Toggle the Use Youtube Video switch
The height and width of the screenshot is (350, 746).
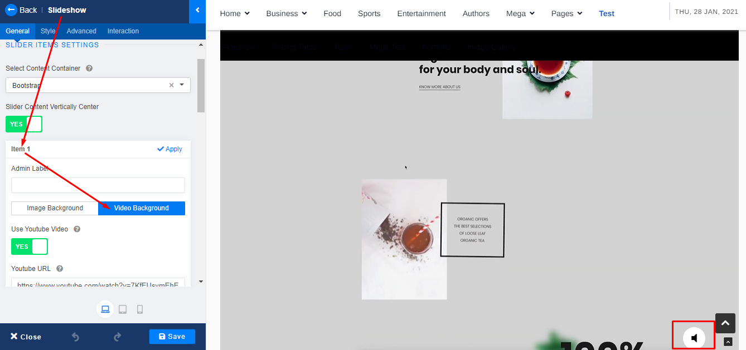[30, 247]
